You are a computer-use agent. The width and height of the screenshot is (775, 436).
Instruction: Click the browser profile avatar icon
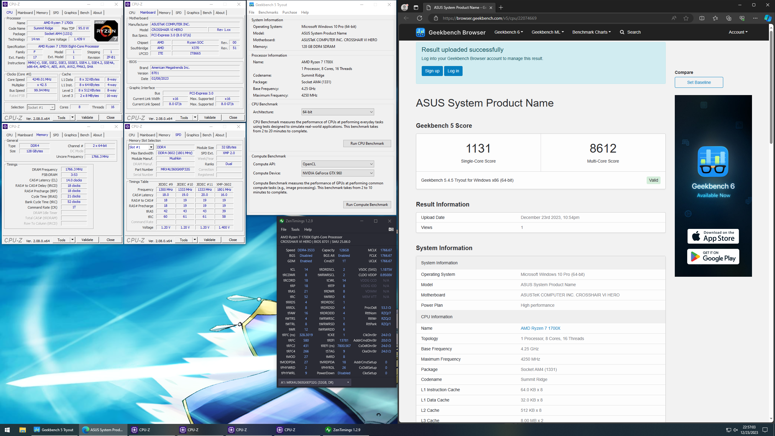click(x=404, y=8)
